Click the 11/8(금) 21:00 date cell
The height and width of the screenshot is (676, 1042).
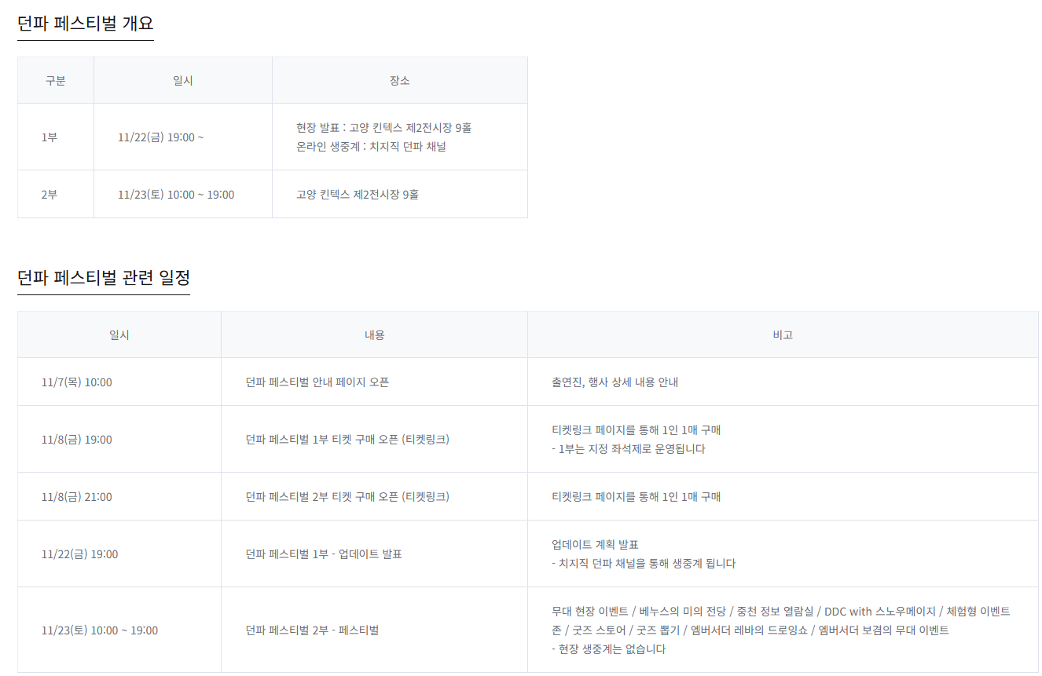point(76,496)
